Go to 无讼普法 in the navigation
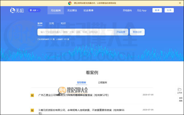Viewport: 184px width, 115px height. 72,11
